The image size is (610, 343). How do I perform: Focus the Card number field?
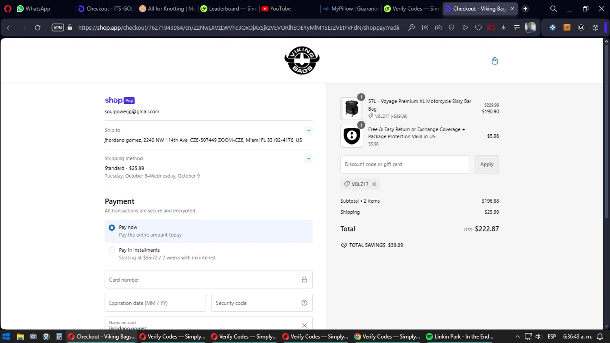click(209, 280)
